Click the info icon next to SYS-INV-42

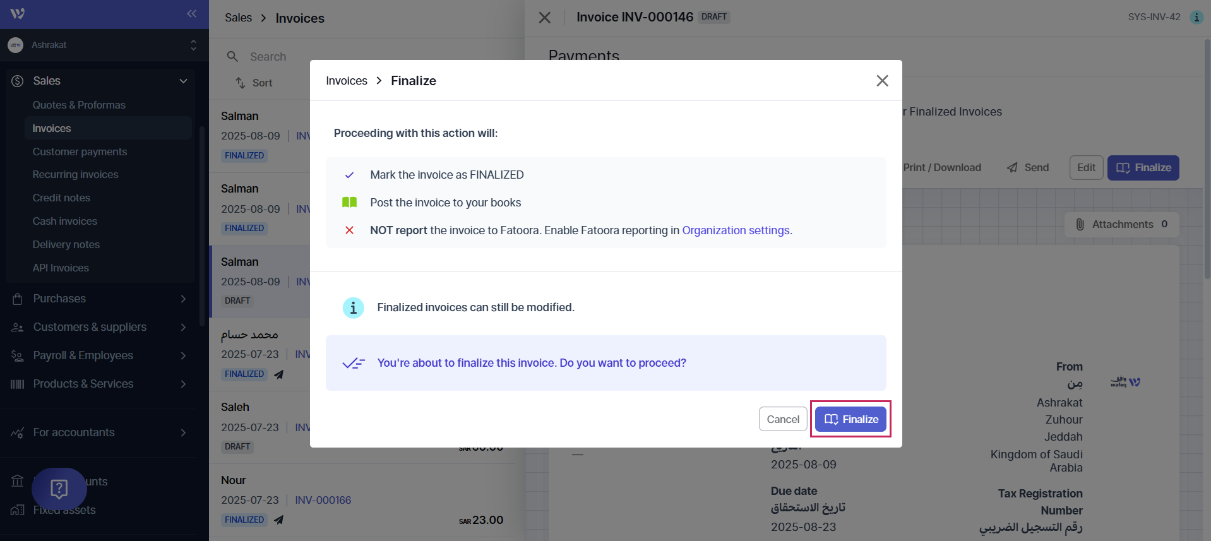point(1196,17)
